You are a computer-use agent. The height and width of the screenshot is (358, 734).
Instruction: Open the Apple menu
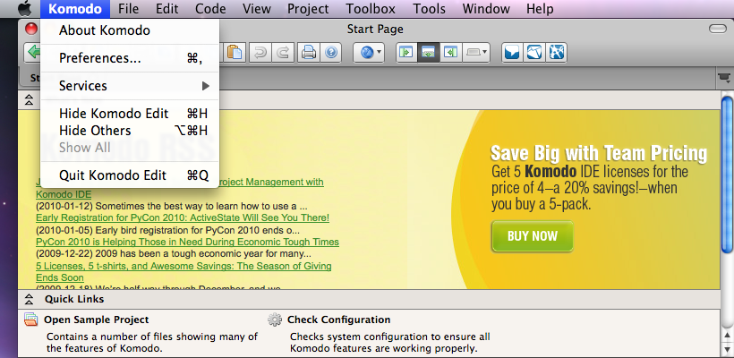[x=24, y=9]
